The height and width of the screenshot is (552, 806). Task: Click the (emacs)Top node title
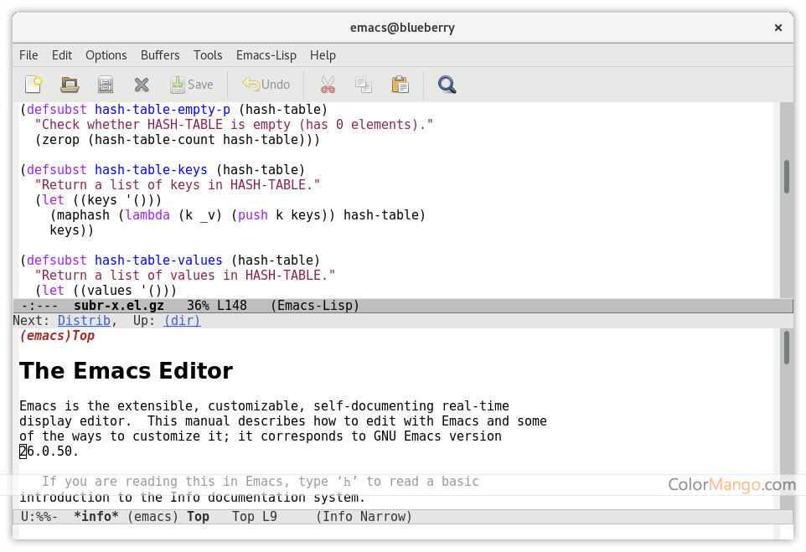click(57, 336)
